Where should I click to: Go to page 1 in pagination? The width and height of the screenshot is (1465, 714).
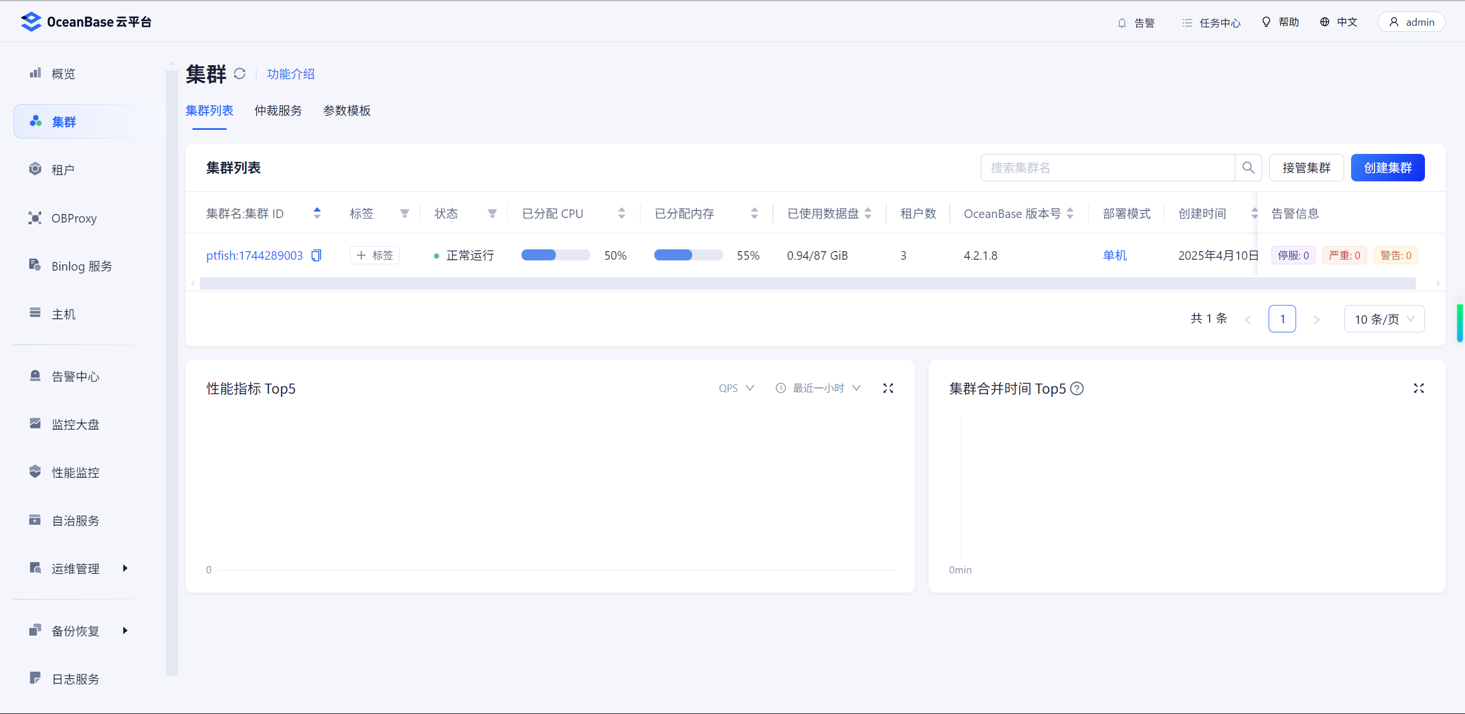(1282, 319)
